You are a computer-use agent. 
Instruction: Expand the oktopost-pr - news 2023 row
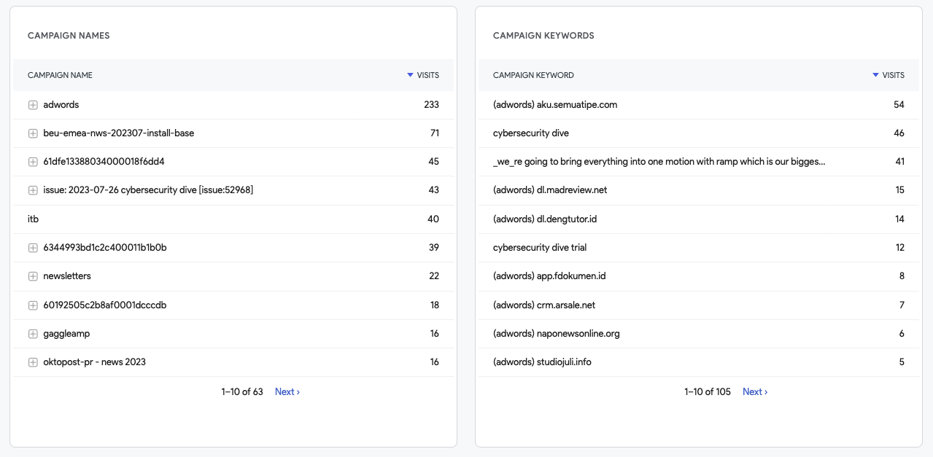[33, 362]
